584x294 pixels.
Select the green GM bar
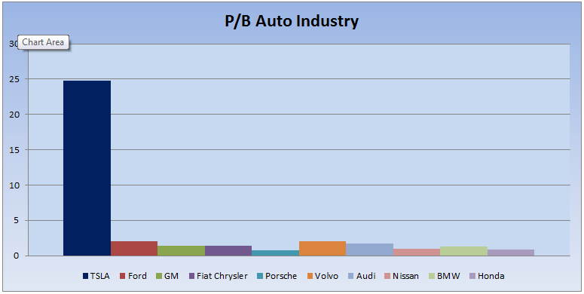coord(181,251)
